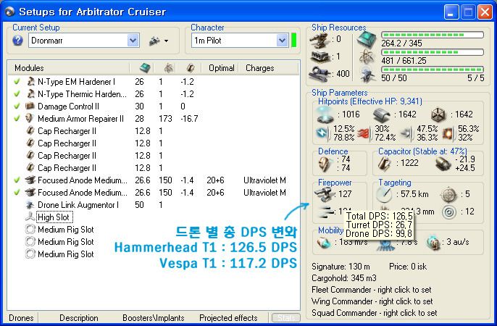This screenshot has width=497, height=326.
Task: Click the capacitor capacity icon
Action: (x=385, y=164)
